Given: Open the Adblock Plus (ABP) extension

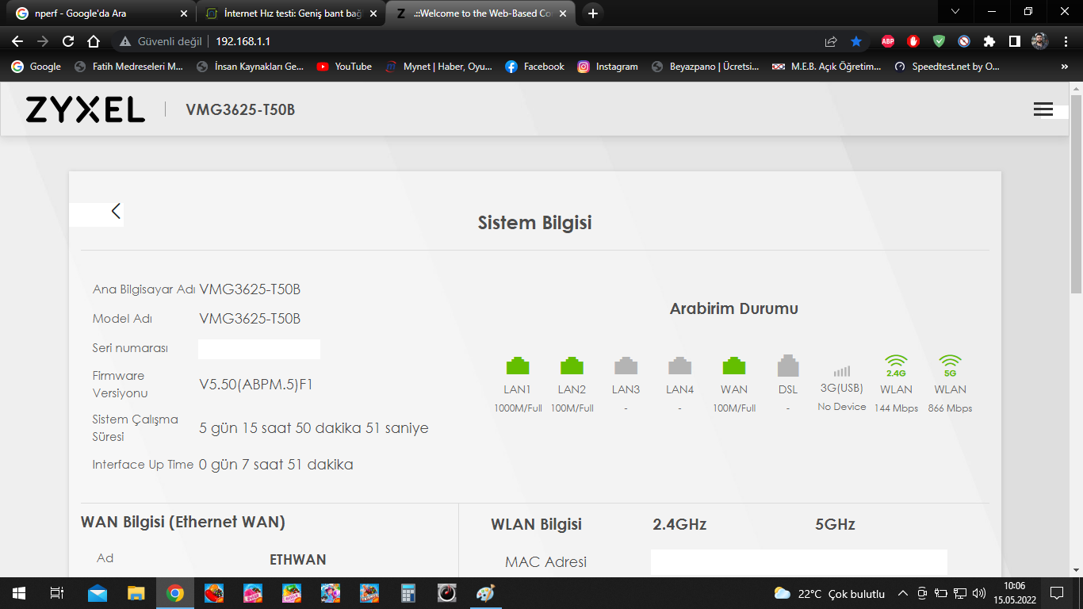Looking at the screenshot, I should 888,41.
